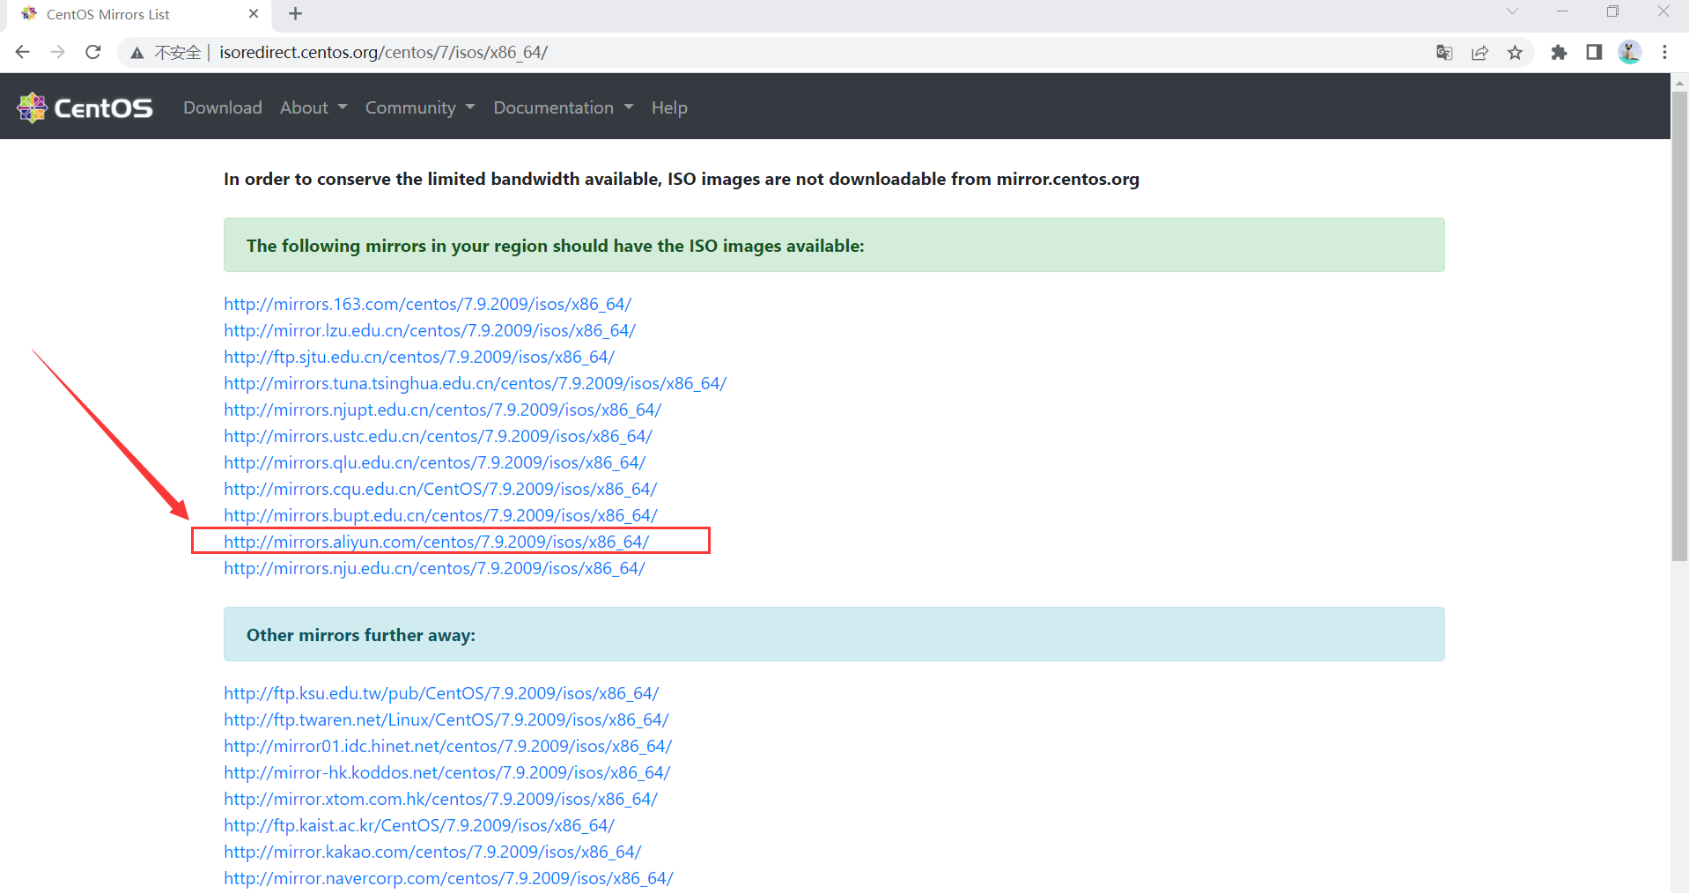This screenshot has height=893, width=1689.
Task: Minimize the browser window
Action: pyautogui.click(x=1563, y=11)
